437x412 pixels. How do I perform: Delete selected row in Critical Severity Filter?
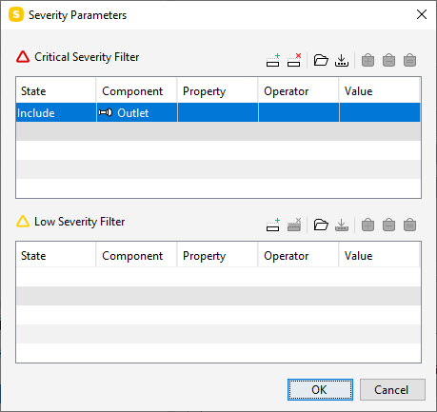tap(294, 60)
